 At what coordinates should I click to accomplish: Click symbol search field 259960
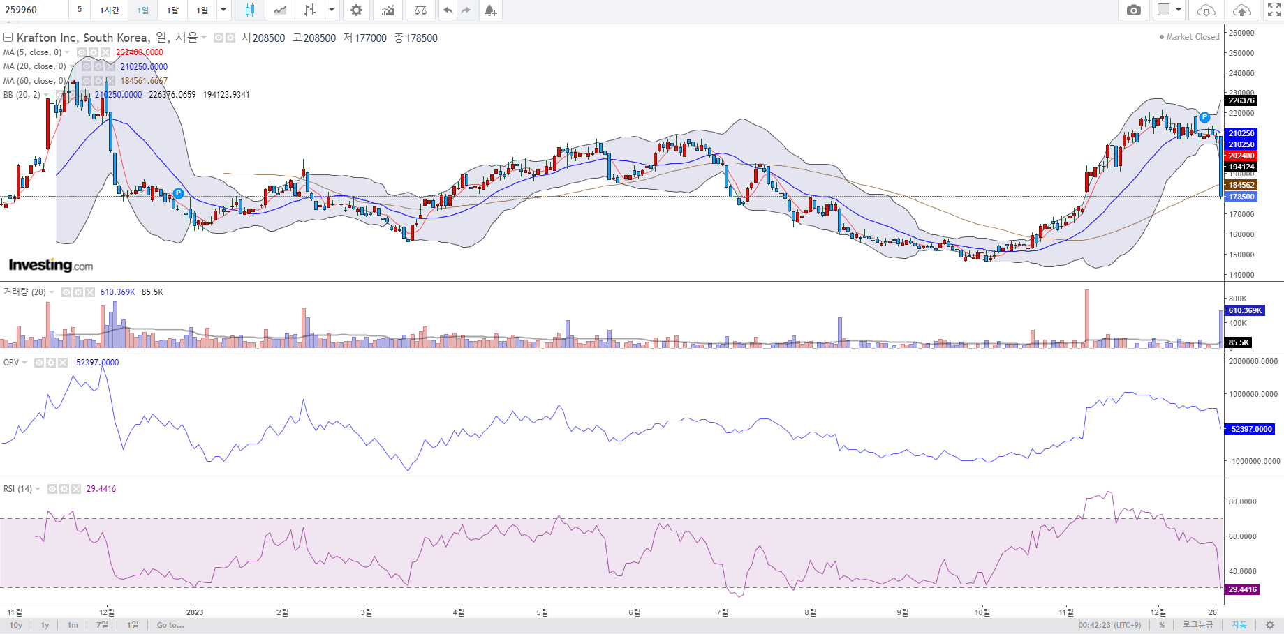[x=34, y=10]
